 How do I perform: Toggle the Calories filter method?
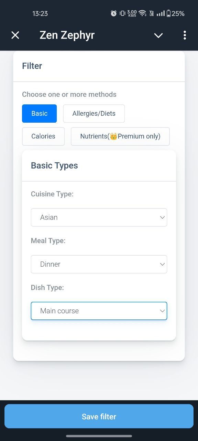pos(43,136)
